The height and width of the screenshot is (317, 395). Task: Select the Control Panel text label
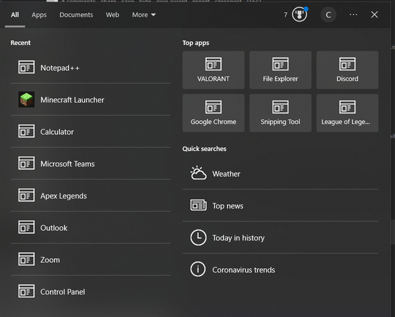click(x=62, y=292)
